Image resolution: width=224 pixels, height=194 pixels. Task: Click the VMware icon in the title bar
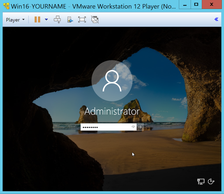(5, 6)
